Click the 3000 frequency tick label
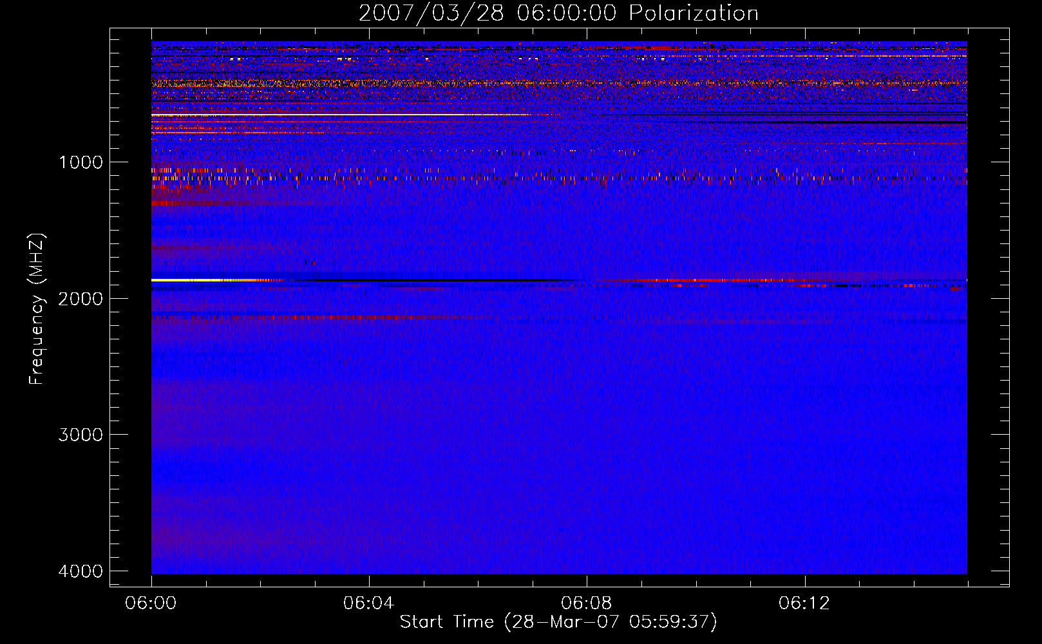 81,435
